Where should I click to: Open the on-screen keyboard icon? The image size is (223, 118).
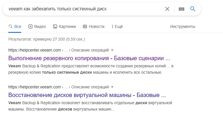[x=181, y=9]
